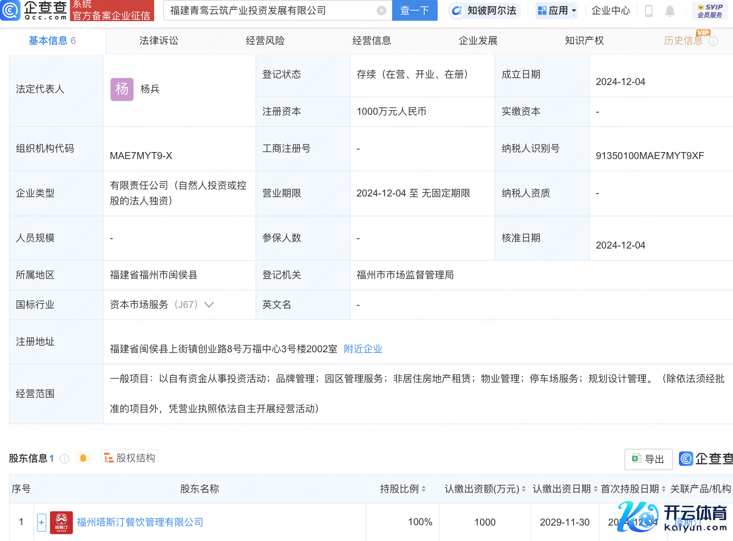Screen dimensions: 733x541
Task: Open notifications bell in header
Action: coord(670,11)
